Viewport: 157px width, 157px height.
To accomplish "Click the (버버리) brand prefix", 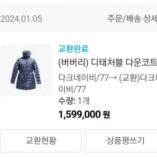I will pyautogui.click(x=73, y=63).
